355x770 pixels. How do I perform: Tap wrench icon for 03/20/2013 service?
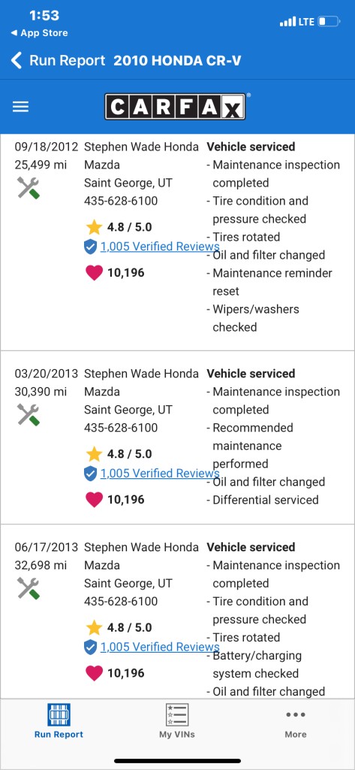pos(29,415)
